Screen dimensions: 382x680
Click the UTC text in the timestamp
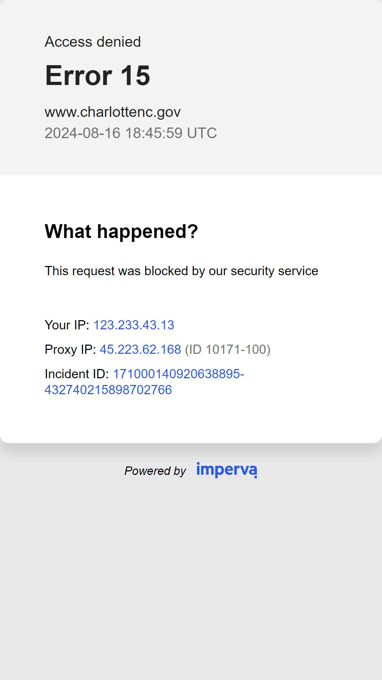click(x=202, y=133)
